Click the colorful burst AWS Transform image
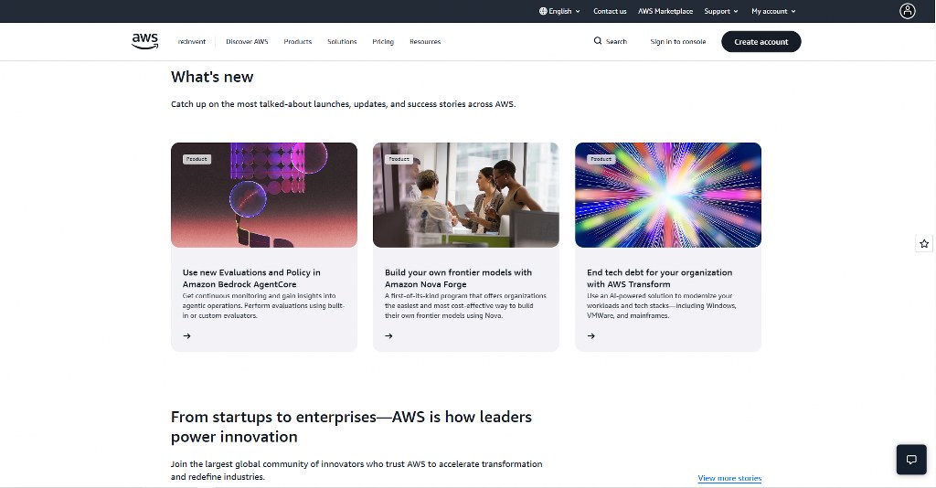936x488 pixels. pos(668,195)
